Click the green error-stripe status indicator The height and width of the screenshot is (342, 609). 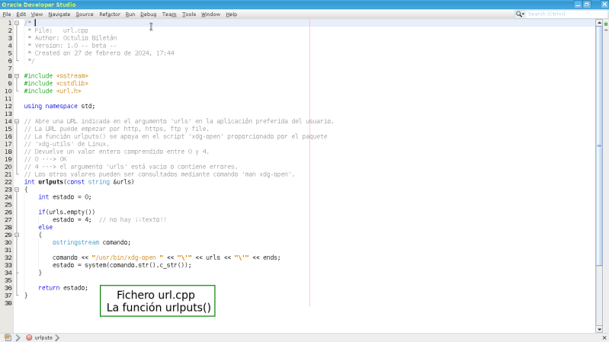pos(606,24)
